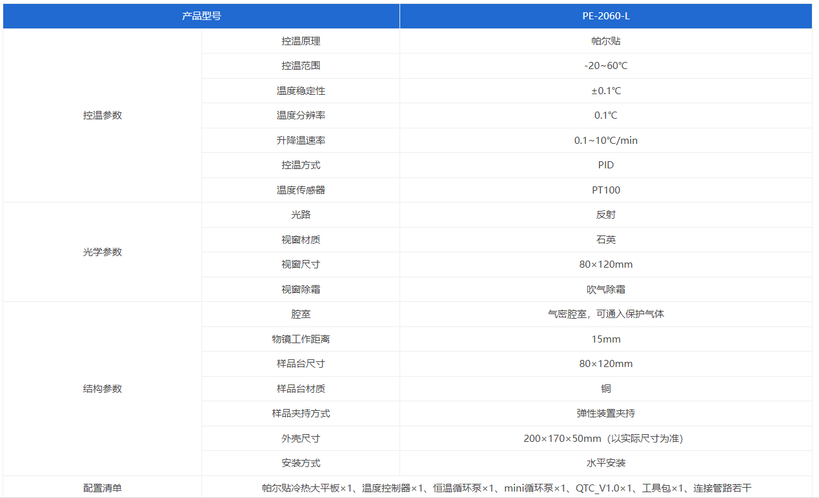Click the 控温原理 parameter label

point(301,41)
